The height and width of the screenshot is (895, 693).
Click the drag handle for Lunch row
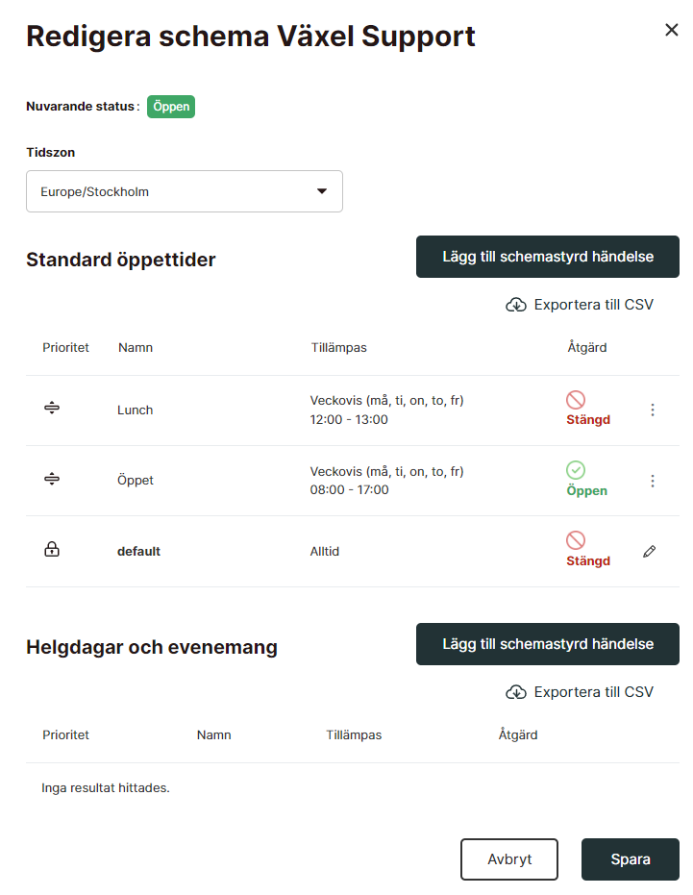point(52,409)
